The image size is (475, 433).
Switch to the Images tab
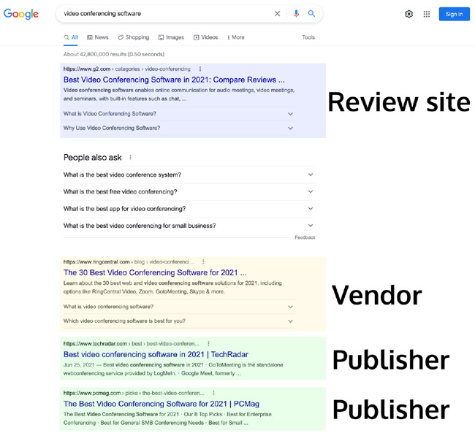click(171, 37)
